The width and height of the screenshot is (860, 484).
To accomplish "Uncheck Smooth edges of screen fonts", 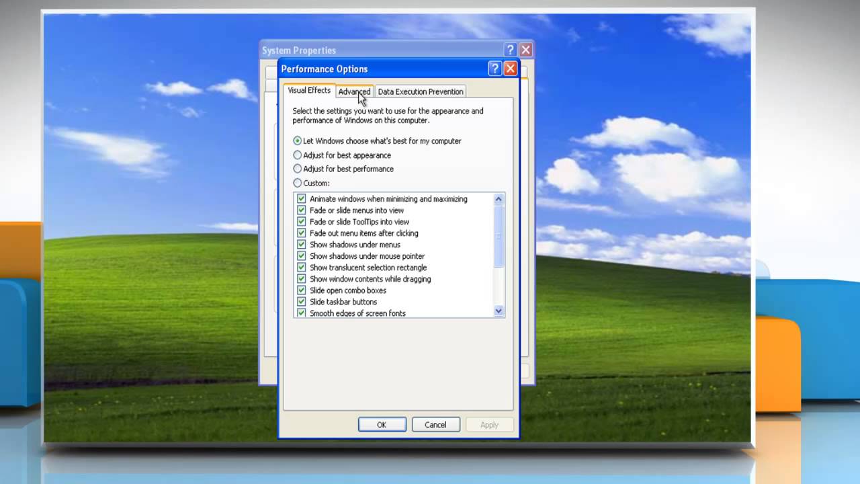I will pyautogui.click(x=301, y=313).
